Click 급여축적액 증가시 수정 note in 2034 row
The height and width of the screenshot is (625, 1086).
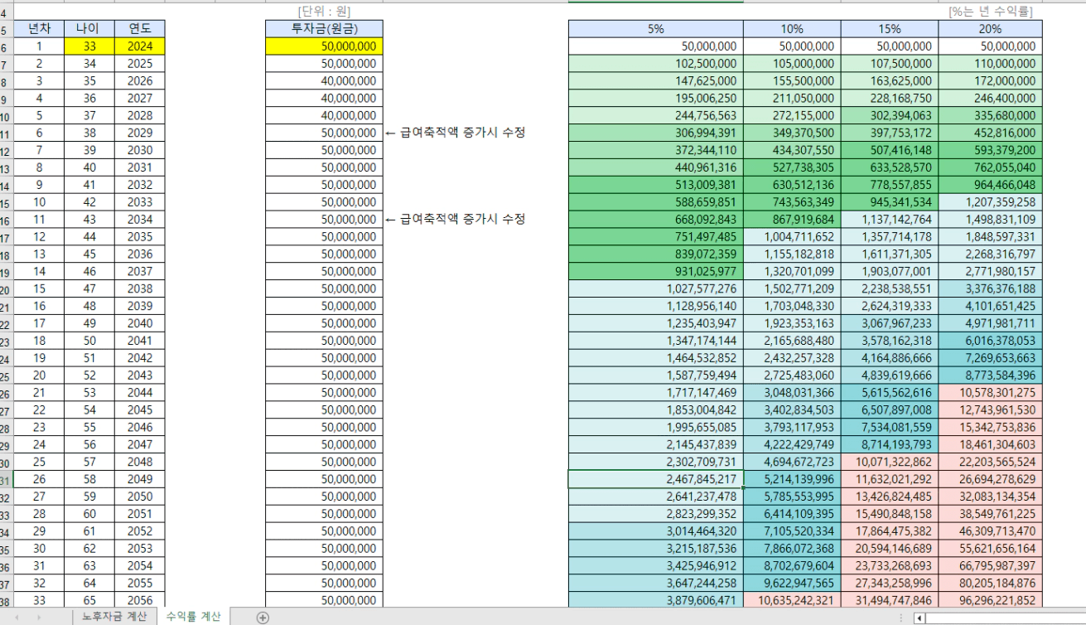pyautogui.click(x=455, y=220)
